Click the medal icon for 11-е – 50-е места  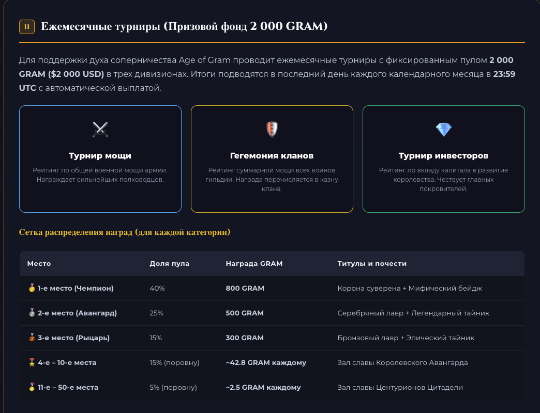[32, 387]
